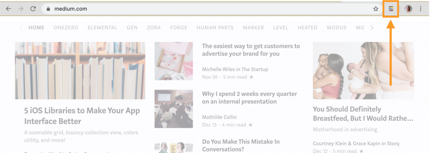Open the Chrome profile avatar
The image size is (430, 153).
(x=408, y=9)
